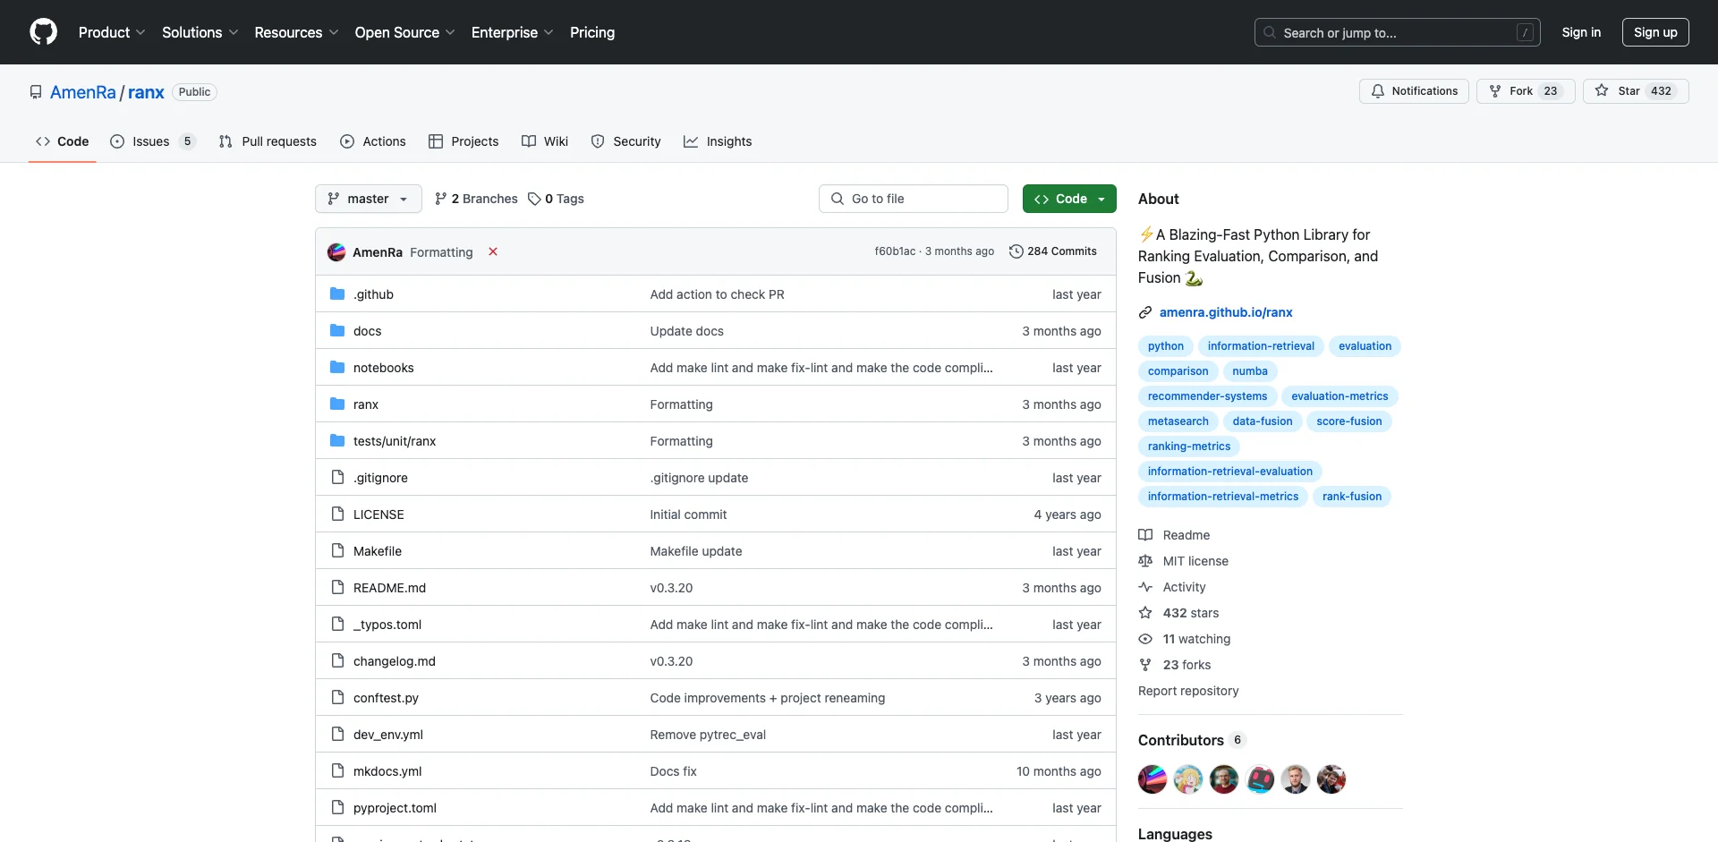Switch to the Actions tab
The image size is (1718, 842).
click(373, 141)
